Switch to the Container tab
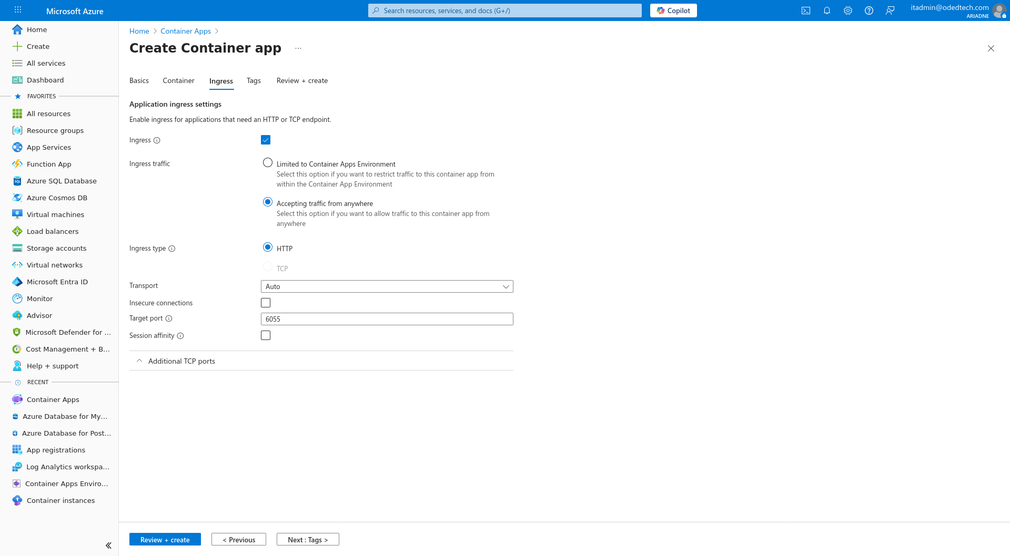The width and height of the screenshot is (1010, 556). coord(178,80)
